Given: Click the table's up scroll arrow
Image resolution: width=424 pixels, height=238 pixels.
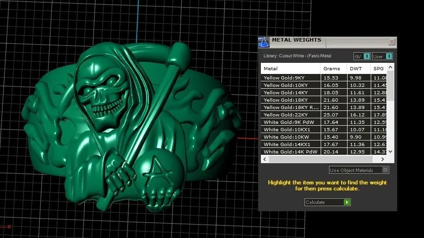Looking at the screenshot, I should pyautogui.click(x=390, y=67).
